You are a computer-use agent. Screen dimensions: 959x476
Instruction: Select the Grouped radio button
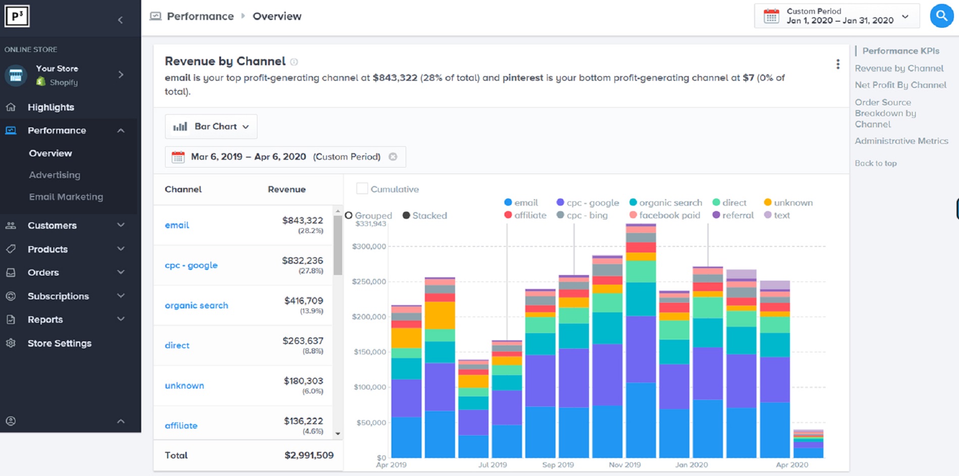tap(349, 215)
